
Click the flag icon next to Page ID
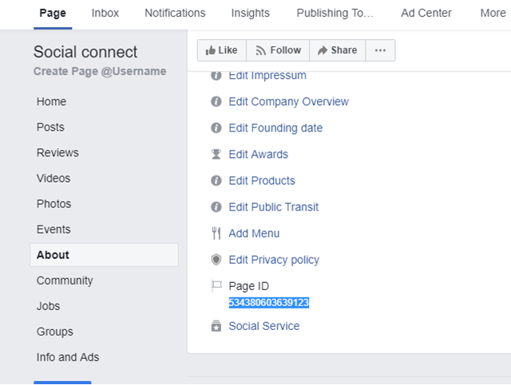pos(216,286)
